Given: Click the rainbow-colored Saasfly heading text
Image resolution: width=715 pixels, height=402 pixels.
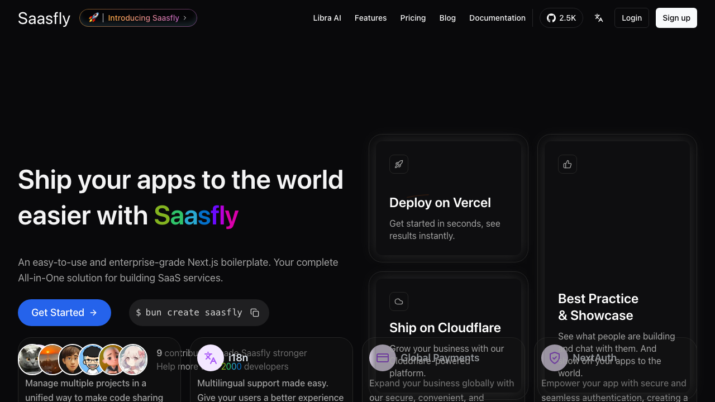Looking at the screenshot, I should click(196, 216).
